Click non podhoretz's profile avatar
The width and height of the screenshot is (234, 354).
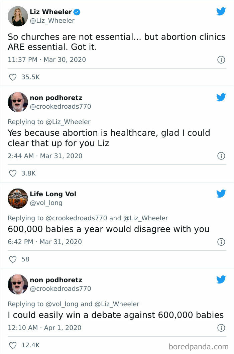[17, 102]
